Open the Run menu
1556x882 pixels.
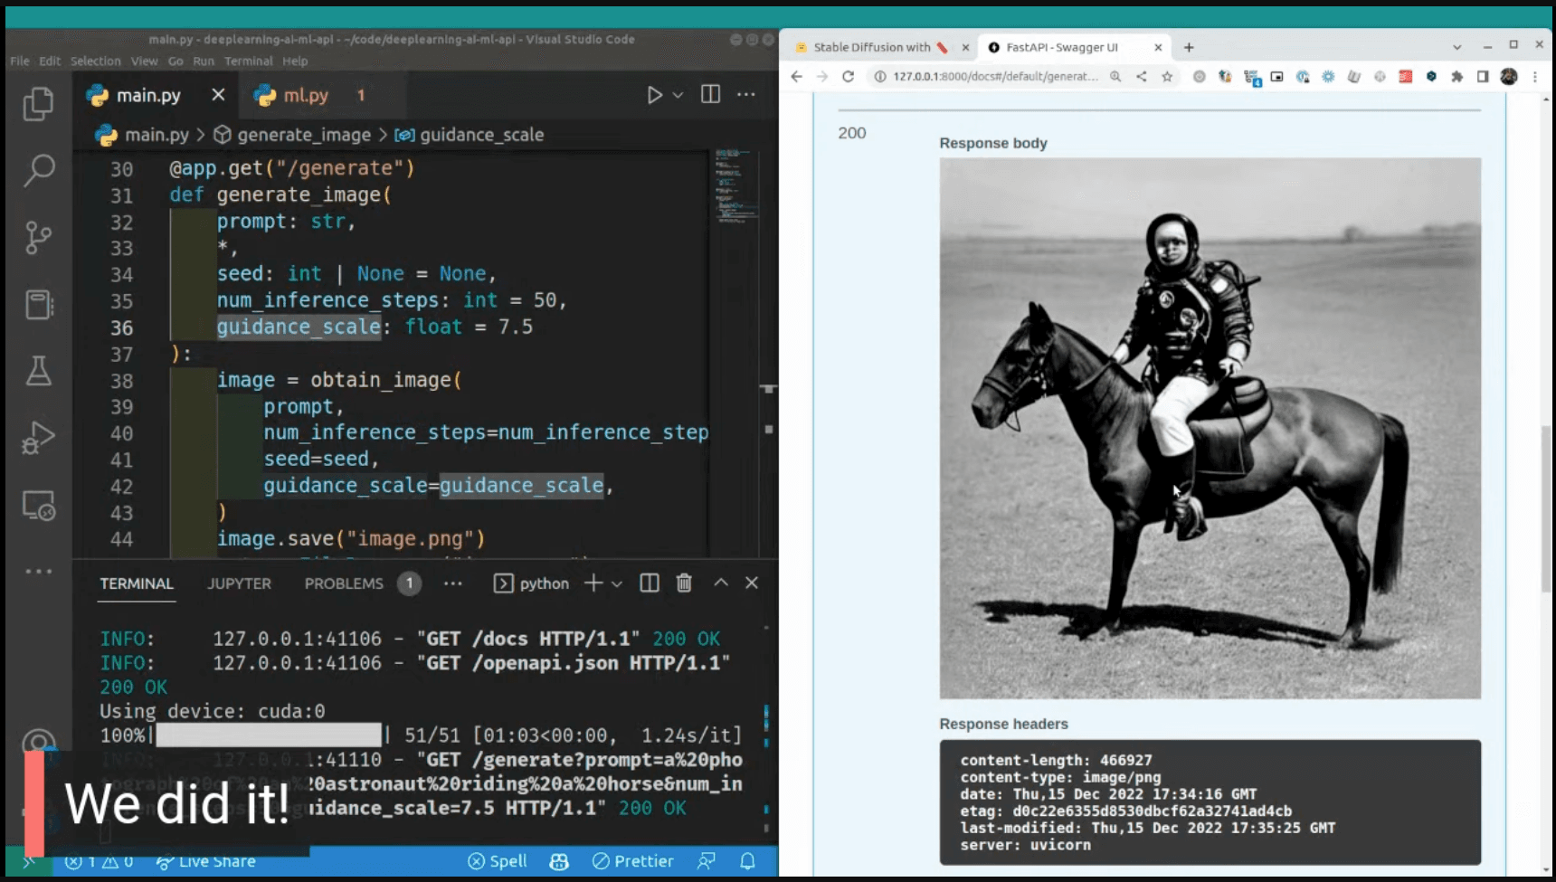pyautogui.click(x=204, y=62)
